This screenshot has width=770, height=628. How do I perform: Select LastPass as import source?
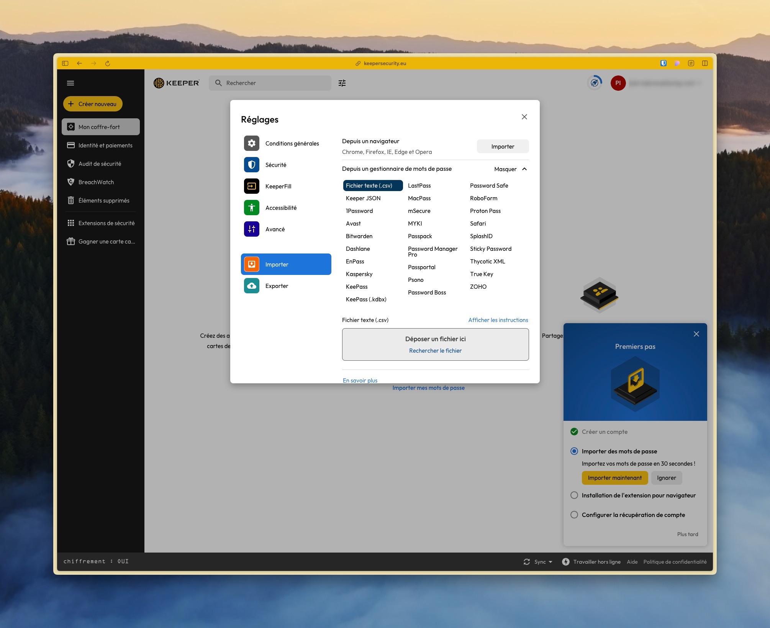[419, 186]
